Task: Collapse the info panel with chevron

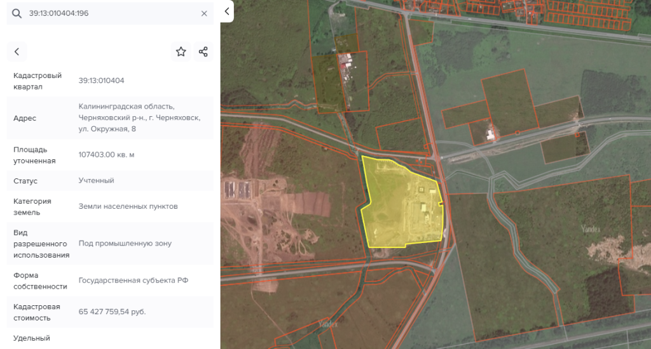Action: pyautogui.click(x=227, y=11)
